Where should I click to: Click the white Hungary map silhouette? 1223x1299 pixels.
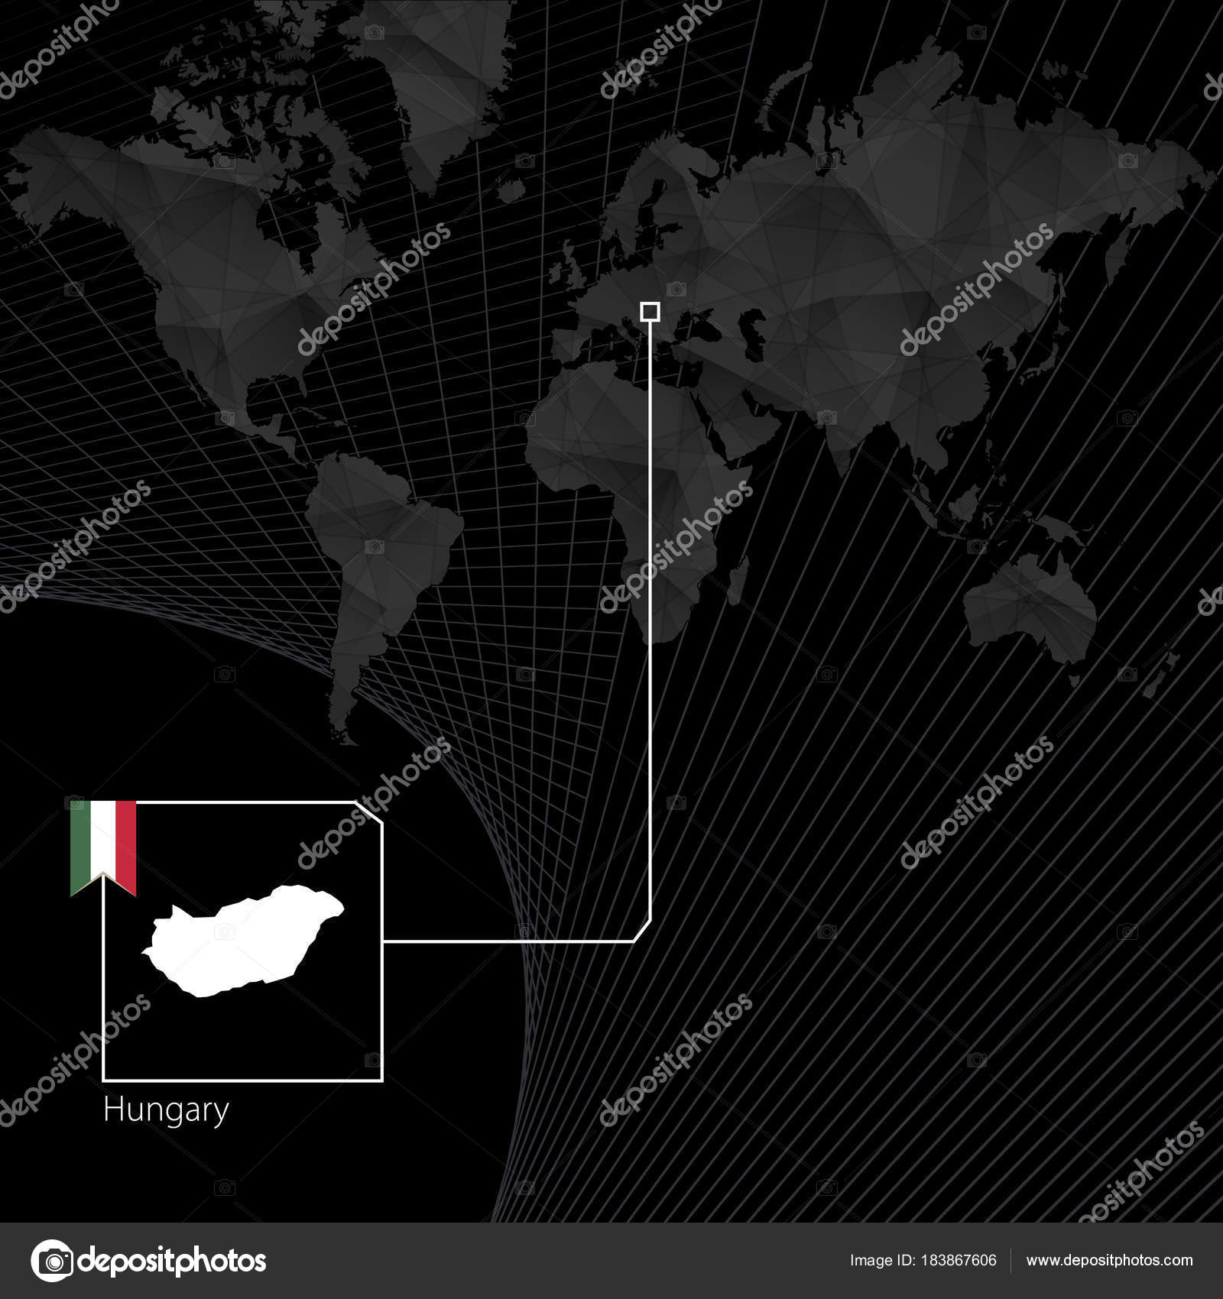pyautogui.click(x=243, y=940)
